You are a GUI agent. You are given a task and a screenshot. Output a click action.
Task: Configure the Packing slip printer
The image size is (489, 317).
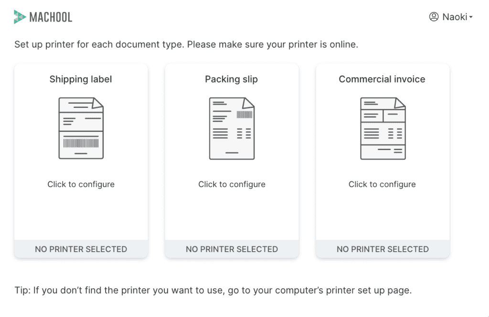(232, 184)
